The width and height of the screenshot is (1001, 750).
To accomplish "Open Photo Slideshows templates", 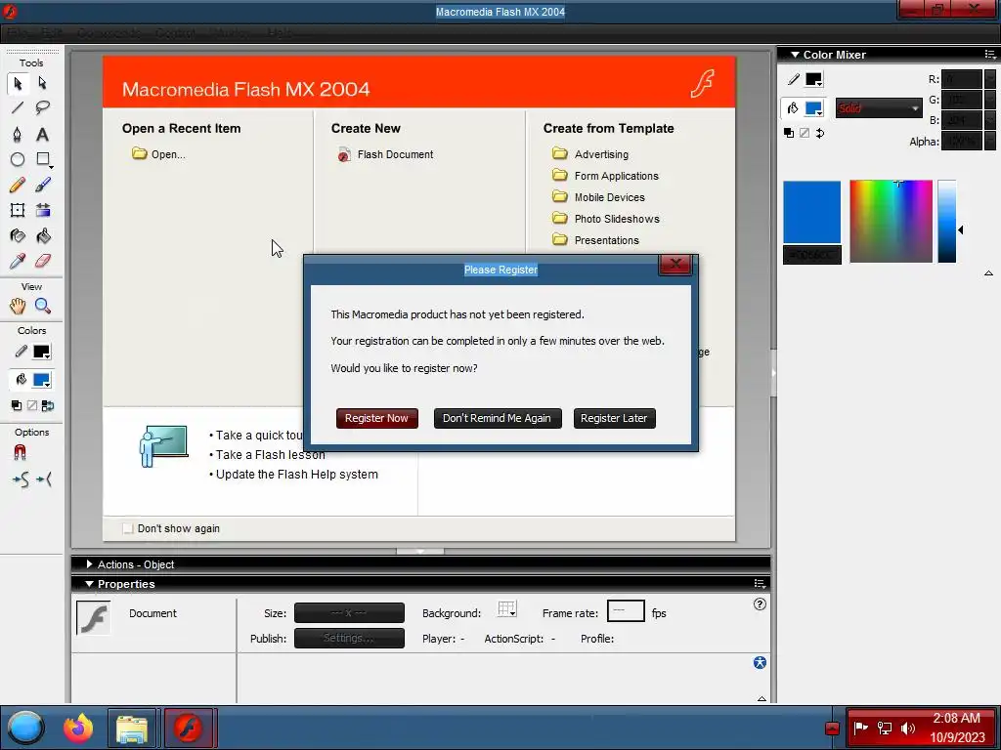I will [606, 219].
